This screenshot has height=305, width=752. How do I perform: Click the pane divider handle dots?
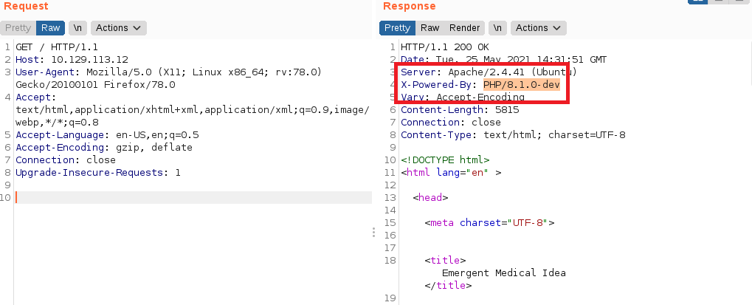point(374,232)
